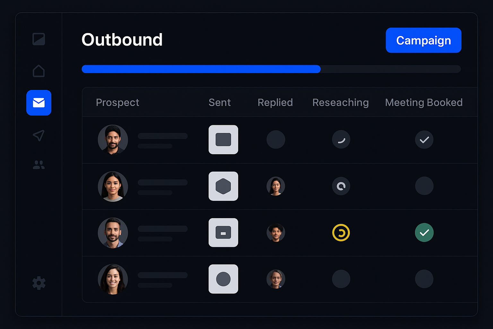Toggle the green Meeting Booked checkmark in third row
The width and height of the screenshot is (493, 329).
[424, 232]
